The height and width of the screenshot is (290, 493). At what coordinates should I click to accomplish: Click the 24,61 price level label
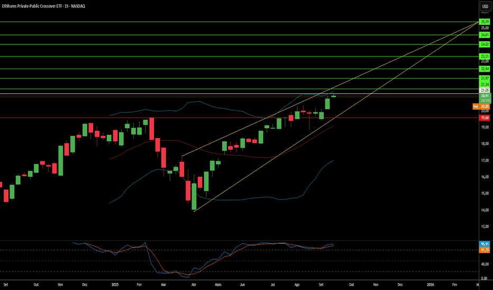coord(485,35)
